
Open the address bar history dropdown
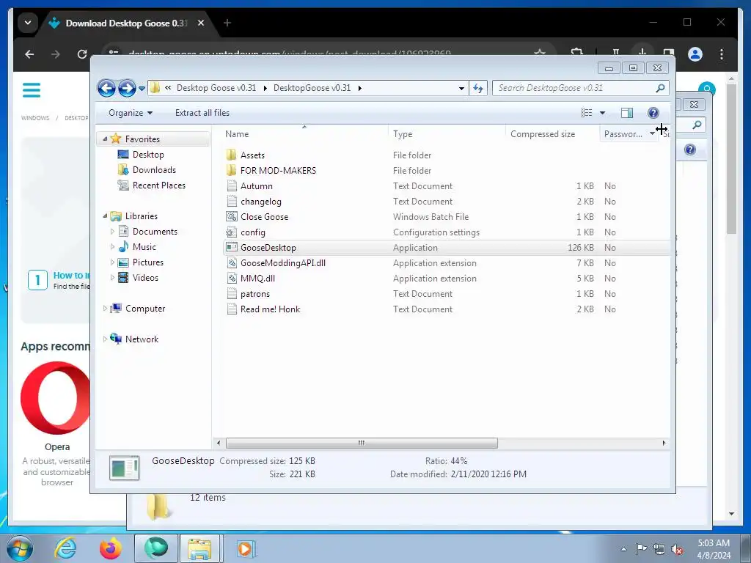pos(461,88)
